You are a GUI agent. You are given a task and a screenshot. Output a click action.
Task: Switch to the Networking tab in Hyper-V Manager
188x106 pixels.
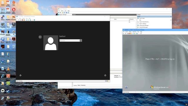coord(83,85)
